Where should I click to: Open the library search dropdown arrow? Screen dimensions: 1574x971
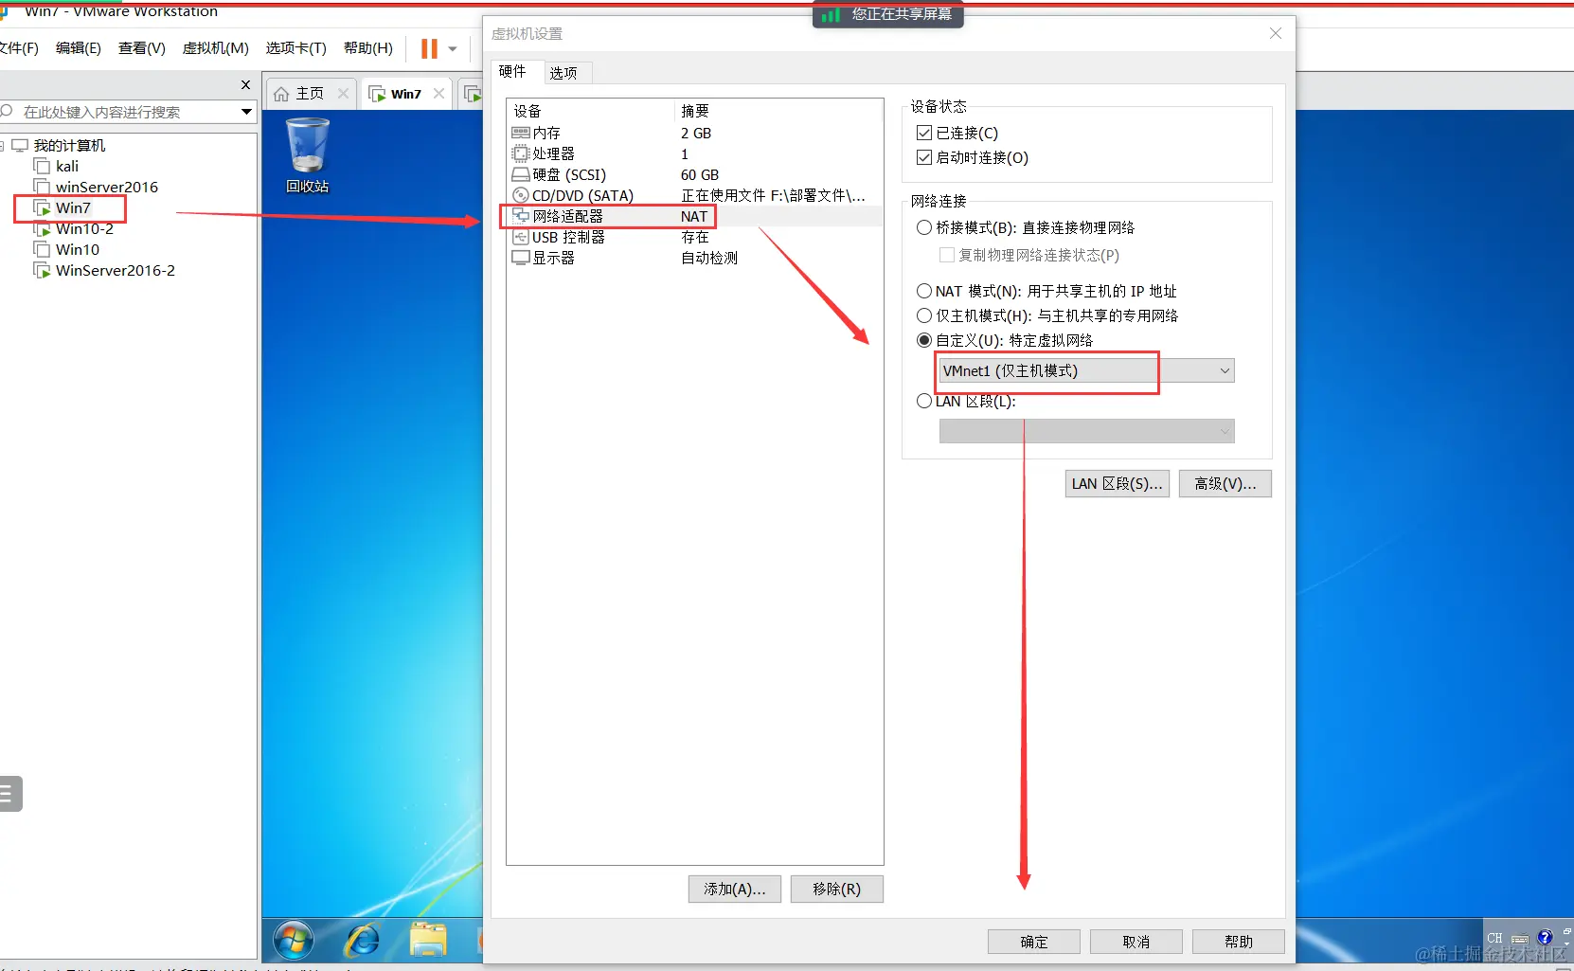(246, 112)
